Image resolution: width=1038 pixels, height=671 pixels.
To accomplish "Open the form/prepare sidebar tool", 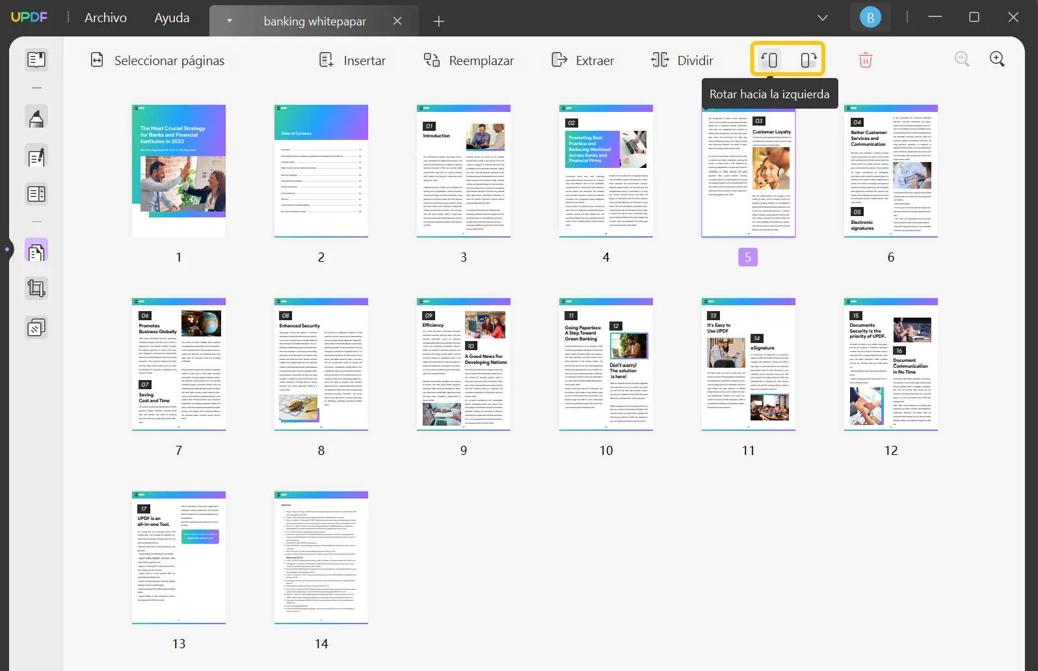I will pos(36,194).
